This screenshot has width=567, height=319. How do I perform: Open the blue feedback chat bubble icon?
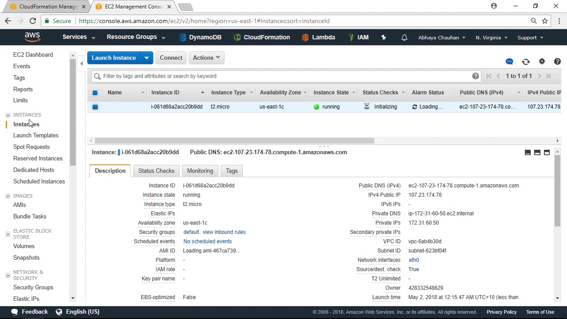pos(509,62)
